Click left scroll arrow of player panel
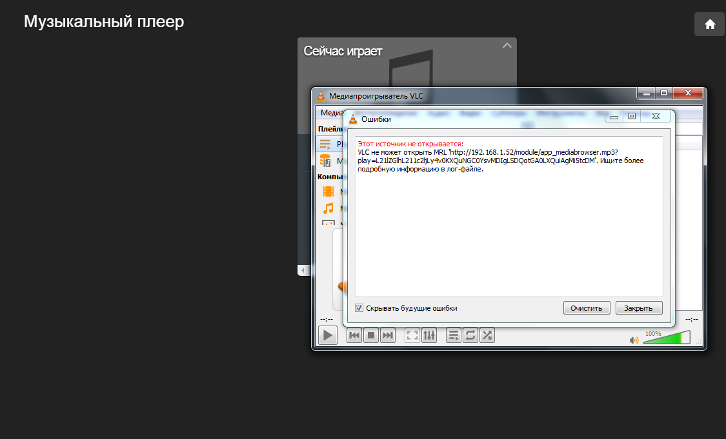 pos(303,270)
